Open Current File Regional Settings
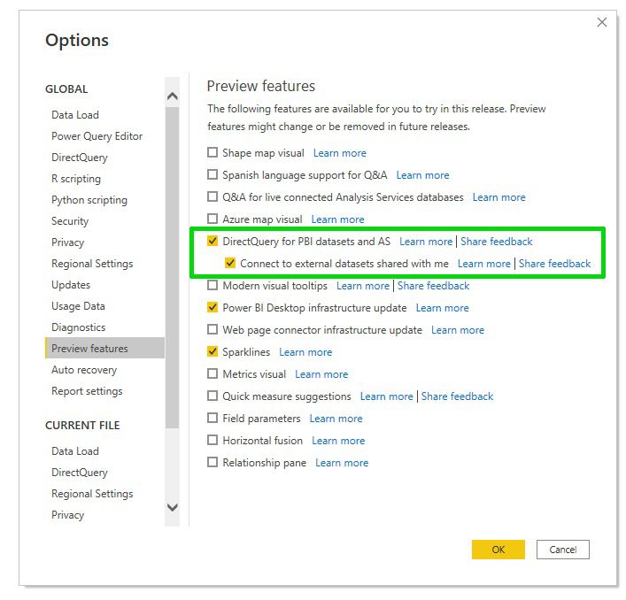 (92, 494)
